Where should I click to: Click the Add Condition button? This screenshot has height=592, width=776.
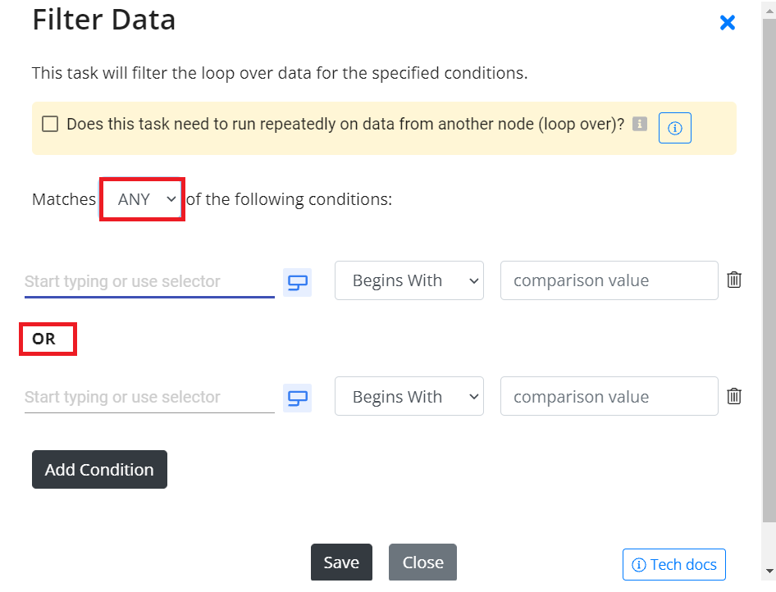(x=99, y=469)
